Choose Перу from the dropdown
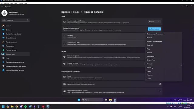 pos(164,49)
